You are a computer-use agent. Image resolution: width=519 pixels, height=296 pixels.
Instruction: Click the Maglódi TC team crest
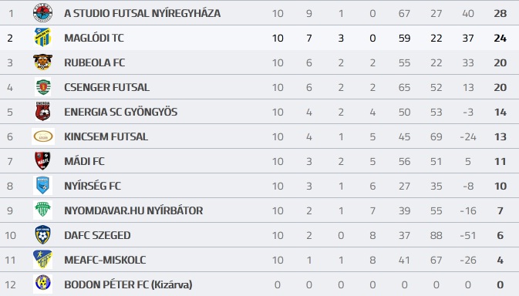42,37
